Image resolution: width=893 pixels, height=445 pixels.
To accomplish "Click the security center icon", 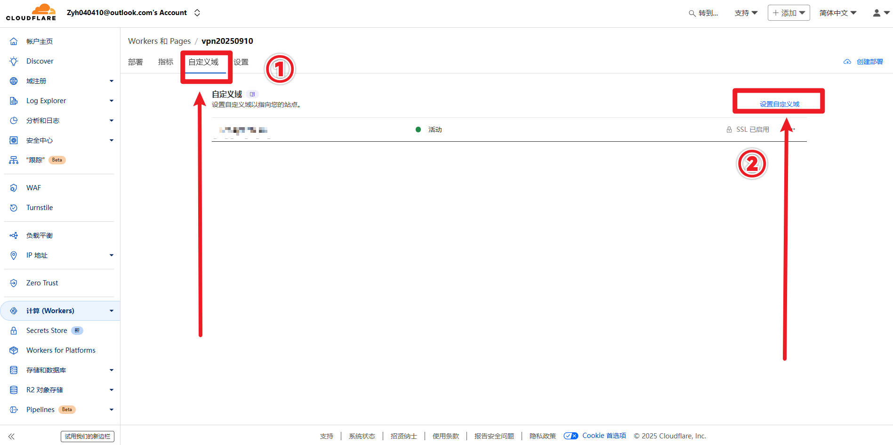I will (14, 140).
